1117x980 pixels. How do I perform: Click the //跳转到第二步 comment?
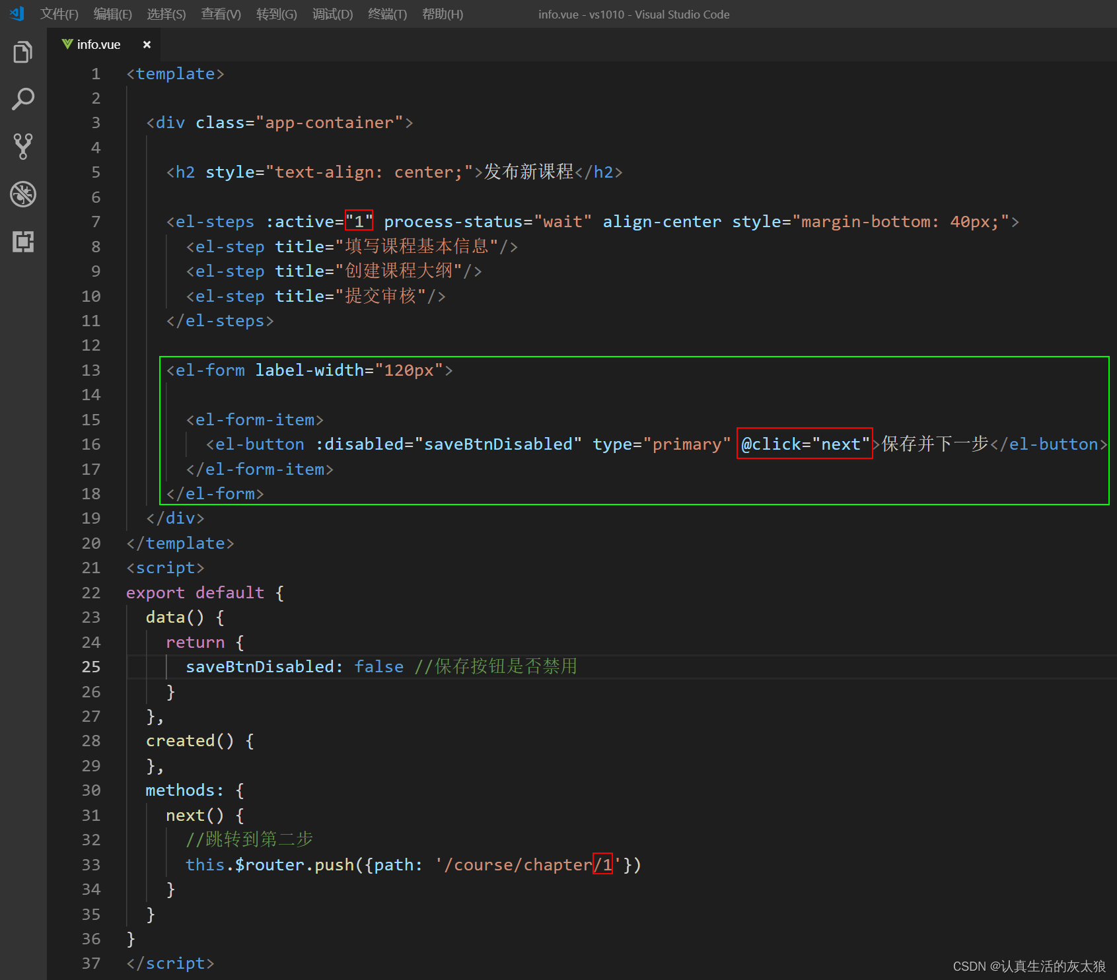tap(250, 839)
